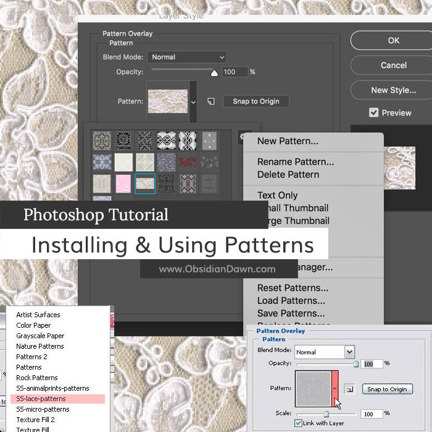Viewport: 432px width, 432px height.
Task: Click the new preset icon in the light Pattern Overlay dialog
Action: (x=350, y=389)
